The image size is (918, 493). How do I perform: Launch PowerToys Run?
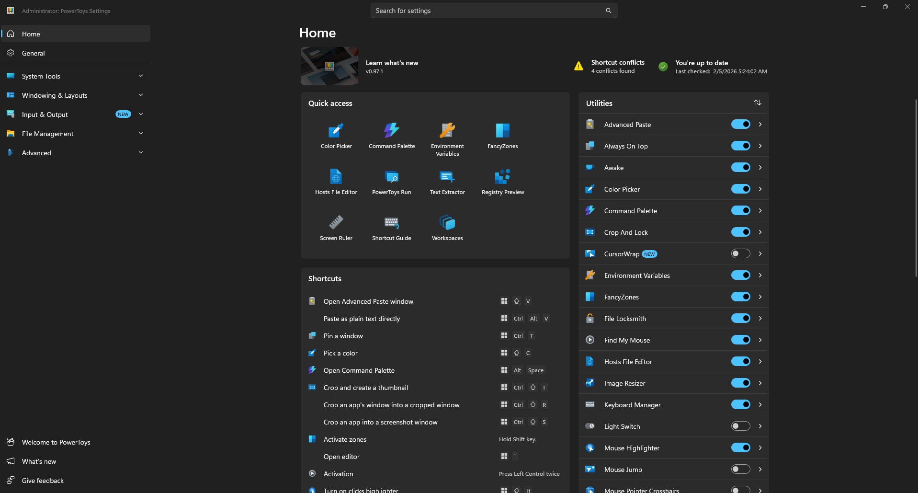[x=391, y=181]
